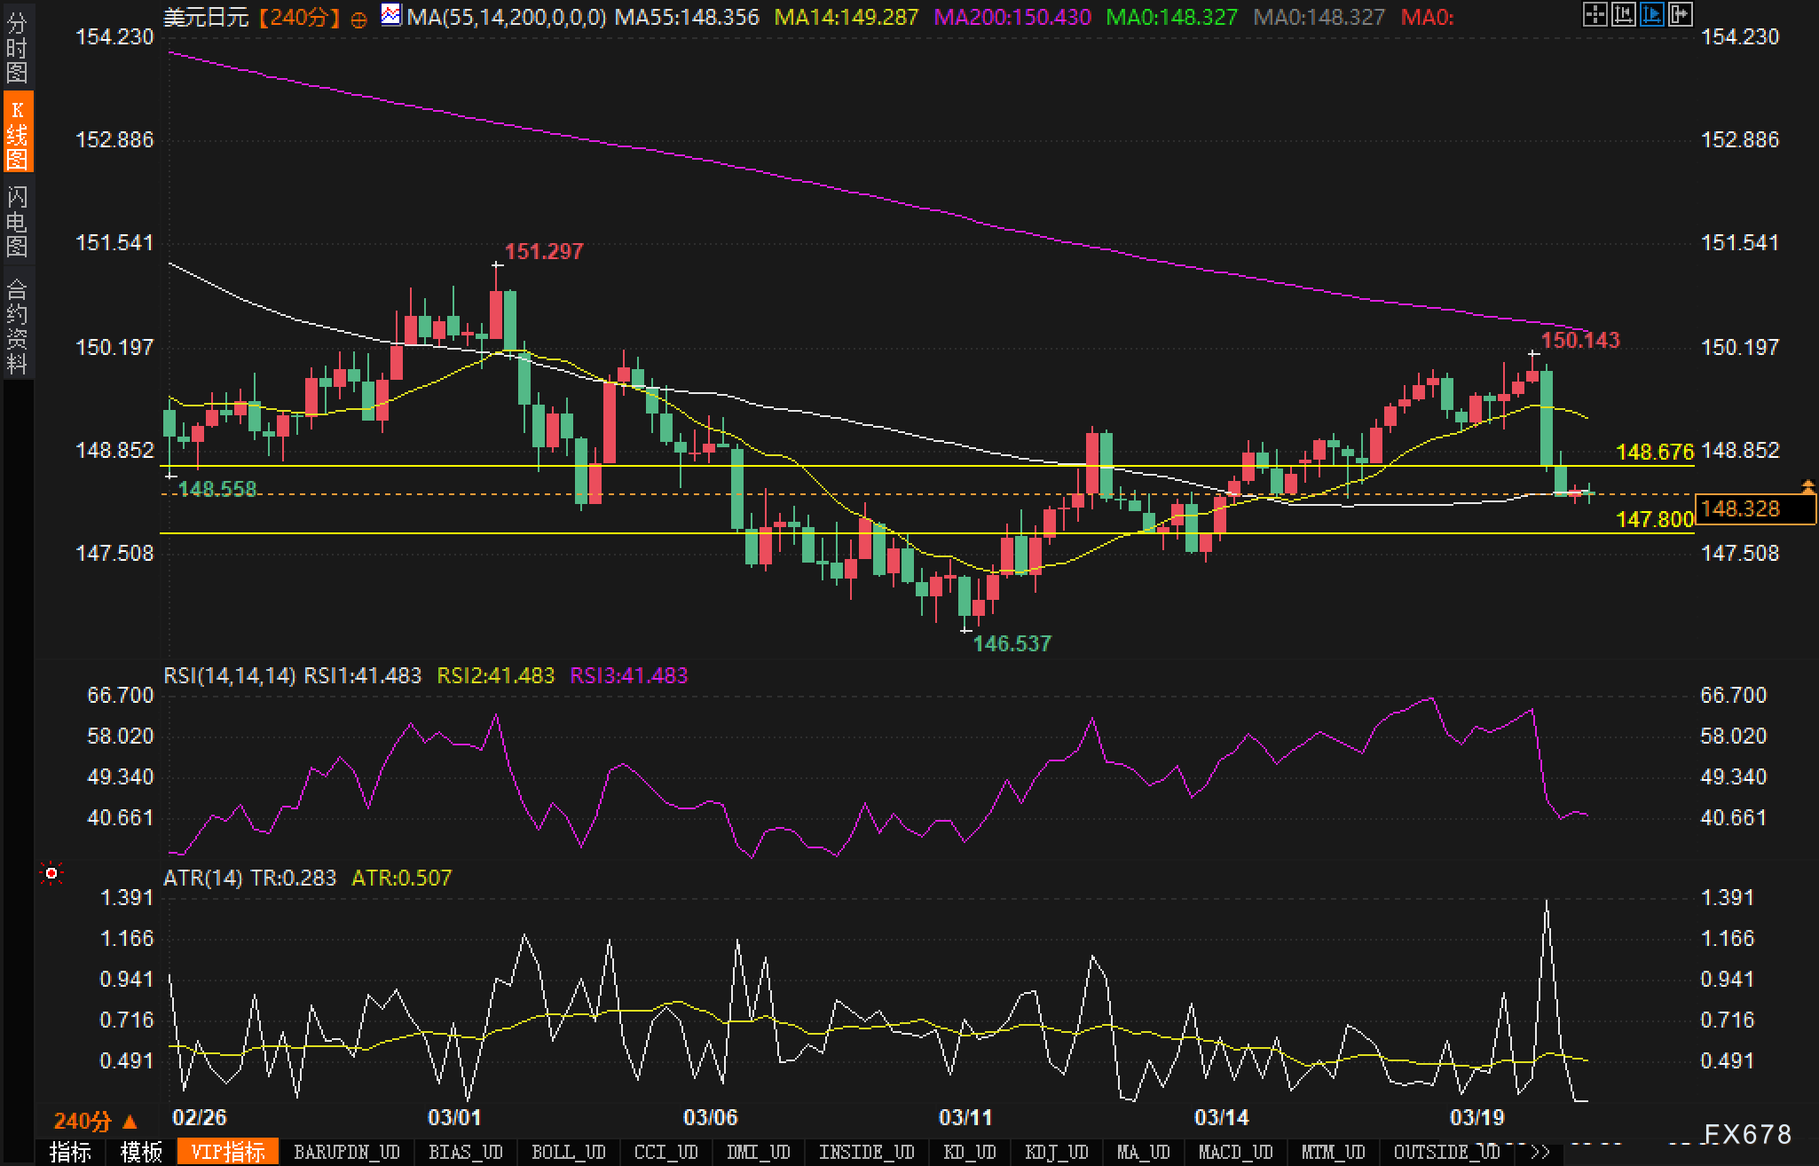Select the VIP指标 tab

tap(228, 1152)
